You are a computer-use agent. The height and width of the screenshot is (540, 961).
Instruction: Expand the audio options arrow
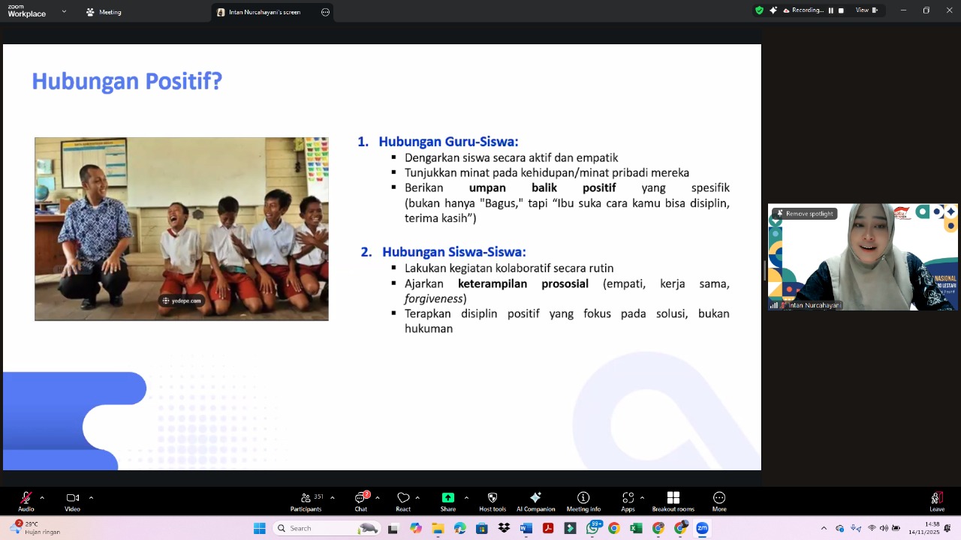click(42, 497)
